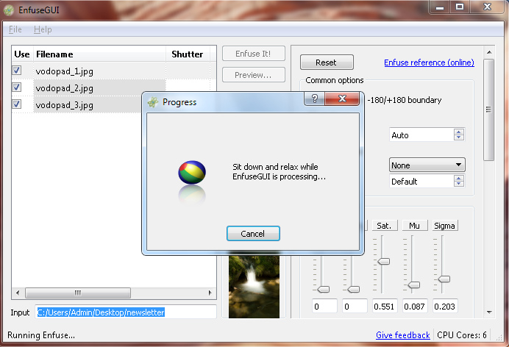Select the vodopad_1.jpg file row
Screen dimensions: 509x347
pyautogui.click(x=113, y=71)
